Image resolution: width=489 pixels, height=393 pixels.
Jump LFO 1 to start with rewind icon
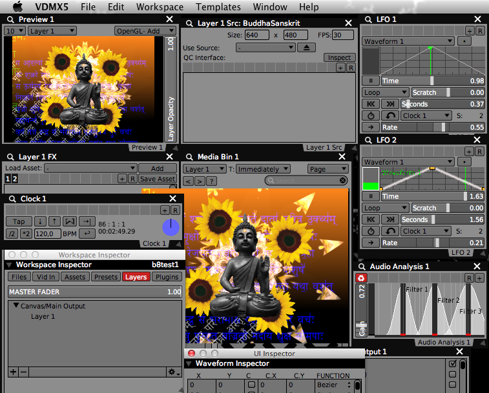point(371,104)
